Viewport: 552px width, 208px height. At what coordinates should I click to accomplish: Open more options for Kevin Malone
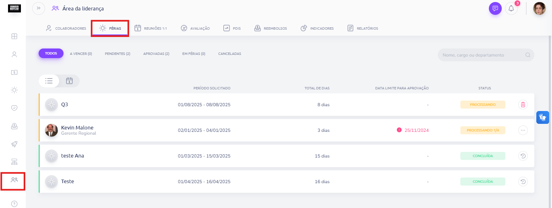click(x=523, y=130)
